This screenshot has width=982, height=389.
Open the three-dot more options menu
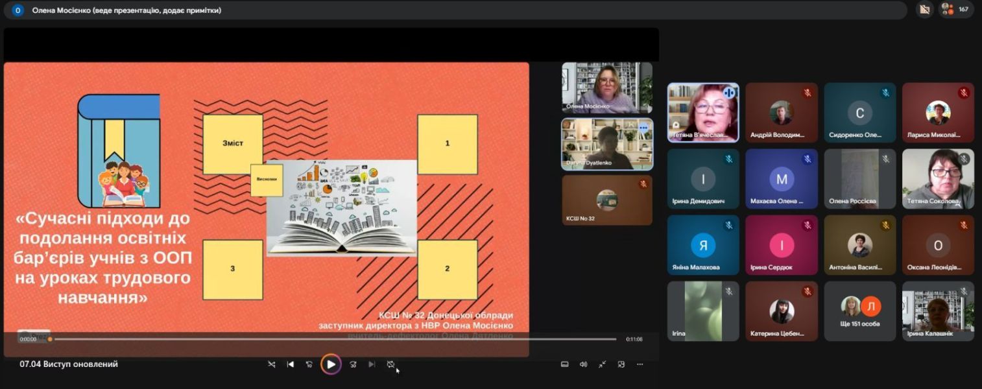point(640,364)
